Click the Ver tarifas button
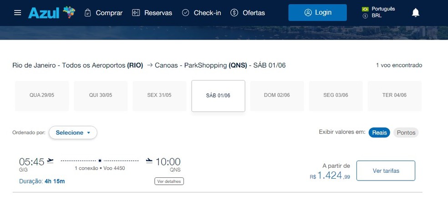Screen dimensions: 448x221 (386, 171)
